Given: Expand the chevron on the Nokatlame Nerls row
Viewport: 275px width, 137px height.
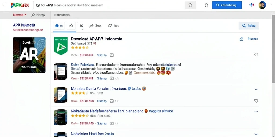Looking at the screenshot, I should (x=256, y=112).
